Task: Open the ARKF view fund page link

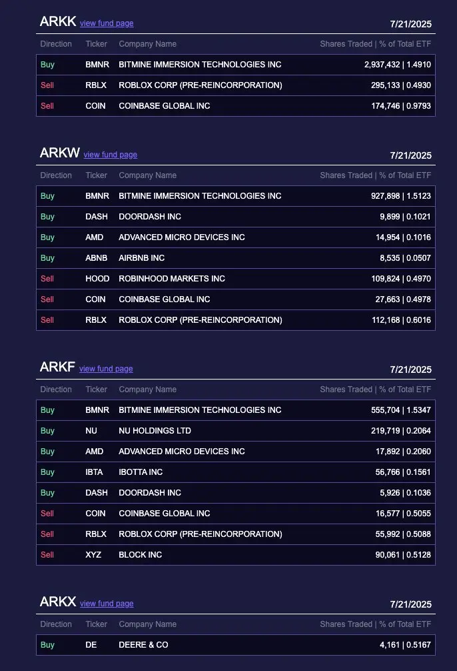Action: click(105, 368)
